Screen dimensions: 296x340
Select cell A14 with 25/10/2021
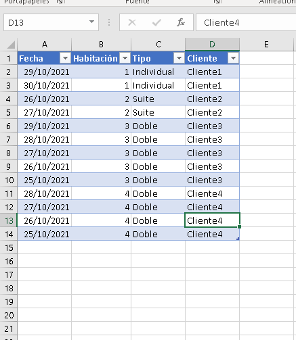click(x=45, y=234)
